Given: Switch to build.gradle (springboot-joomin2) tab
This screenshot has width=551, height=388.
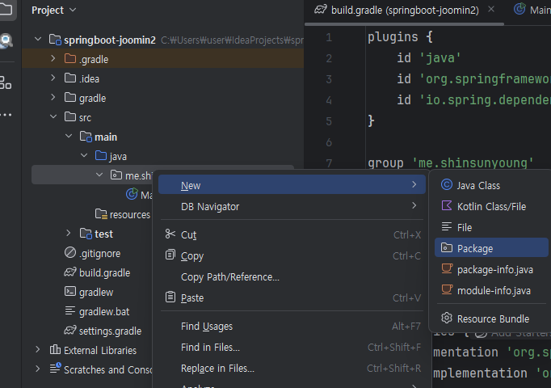Looking at the screenshot, I should 405,11.
